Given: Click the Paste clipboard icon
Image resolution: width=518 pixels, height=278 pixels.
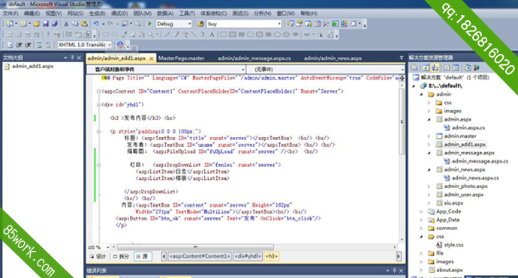Looking at the screenshot, I should tap(85, 24).
